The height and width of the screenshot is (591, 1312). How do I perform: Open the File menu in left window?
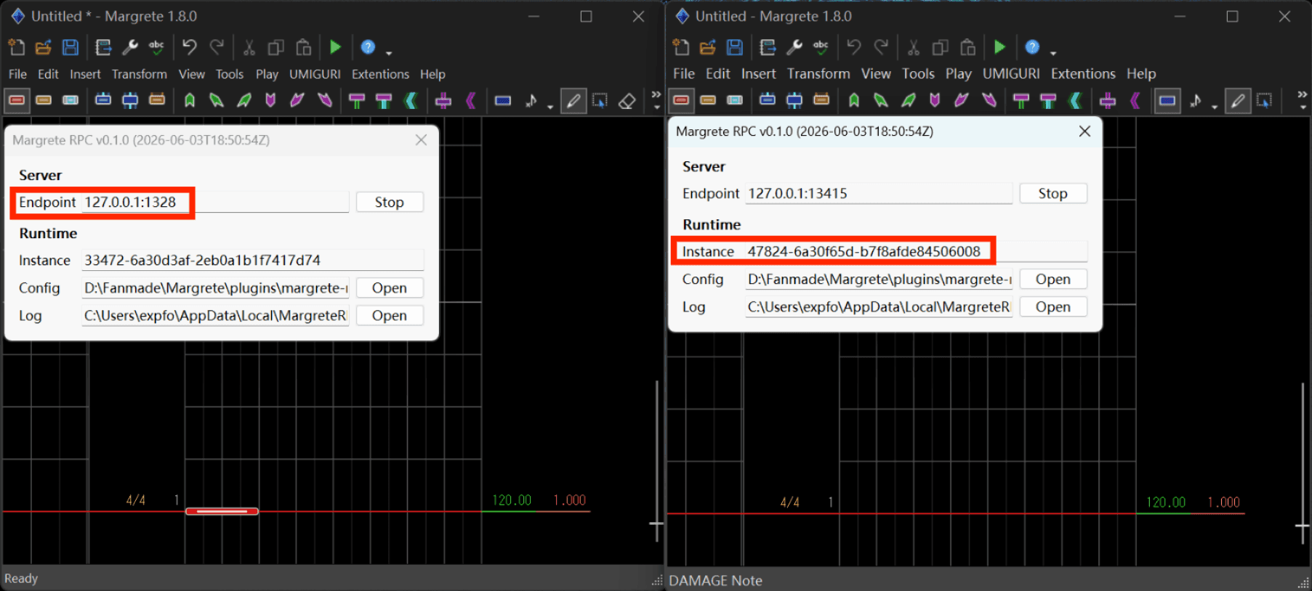pyautogui.click(x=17, y=74)
